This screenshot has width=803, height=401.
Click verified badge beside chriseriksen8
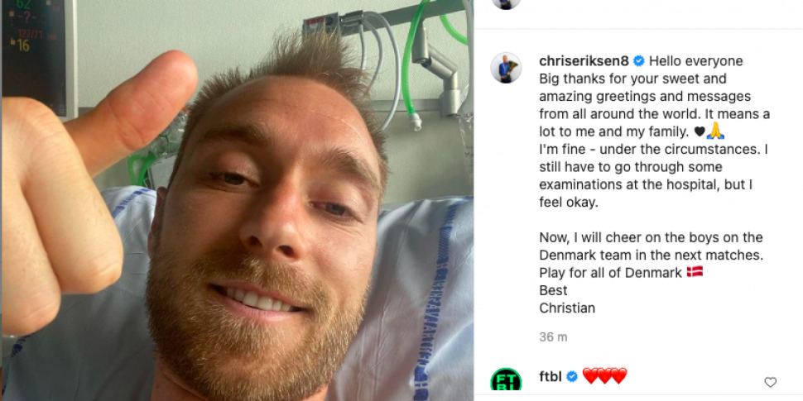pyautogui.click(x=638, y=61)
